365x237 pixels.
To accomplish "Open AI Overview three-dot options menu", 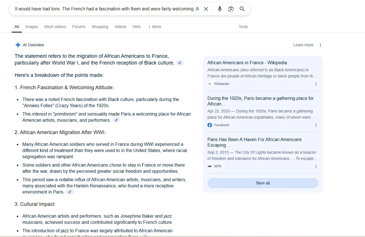I will 320,45.
